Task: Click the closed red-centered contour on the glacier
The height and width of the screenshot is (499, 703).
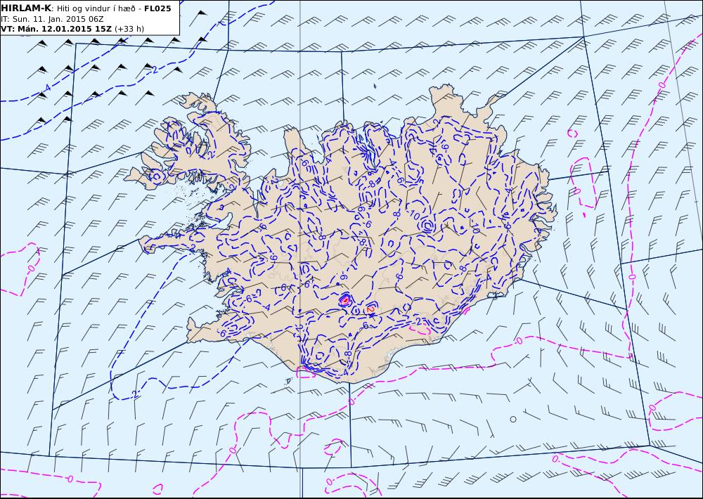Action: click(344, 300)
